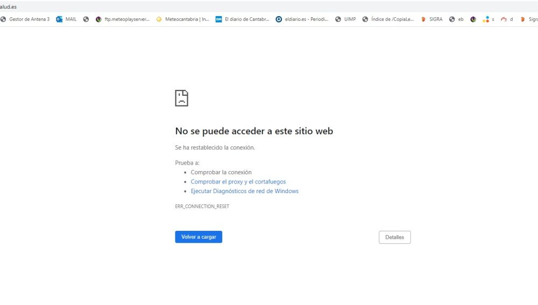The height and width of the screenshot is (305, 538).
Task: Open the unlabeled globe bookmark after MAIL
Action: point(86,19)
